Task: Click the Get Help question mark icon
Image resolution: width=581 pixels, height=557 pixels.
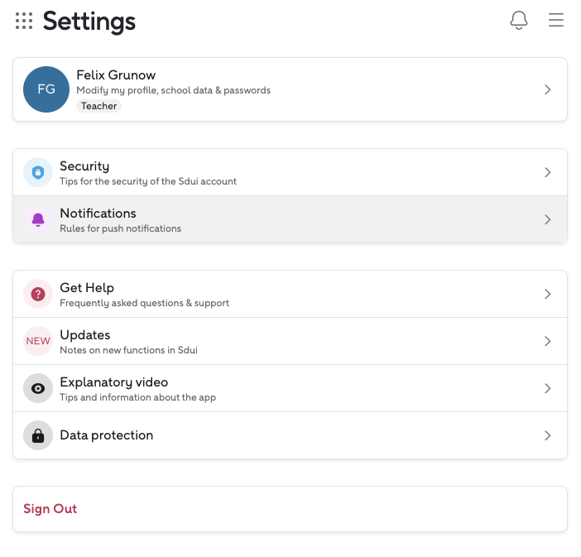Action: click(x=38, y=294)
